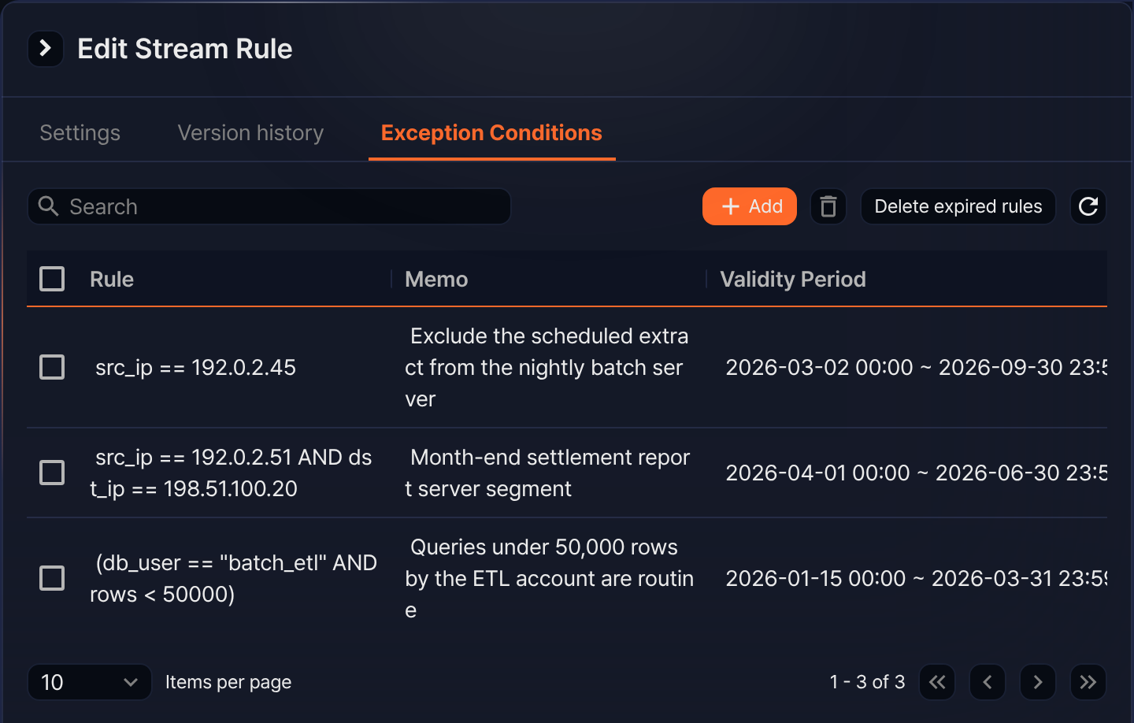Click the search magnifier icon
The width and height of the screenshot is (1134, 723).
(49, 206)
